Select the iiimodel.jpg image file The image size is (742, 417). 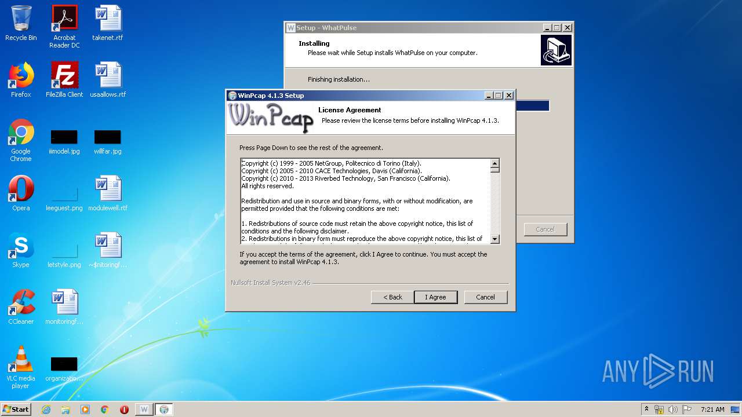point(64,142)
